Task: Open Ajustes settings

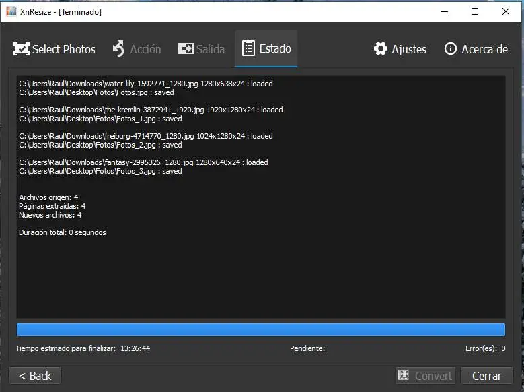Action: [x=400, y=49]
